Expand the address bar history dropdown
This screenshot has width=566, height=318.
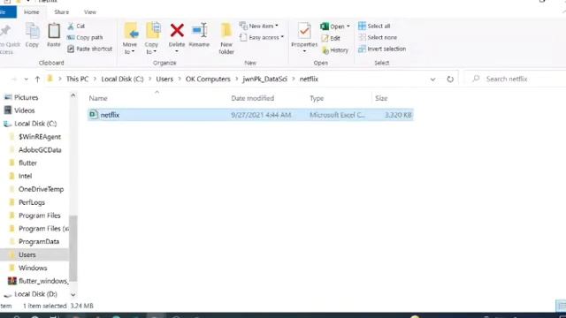coord(432,79)
